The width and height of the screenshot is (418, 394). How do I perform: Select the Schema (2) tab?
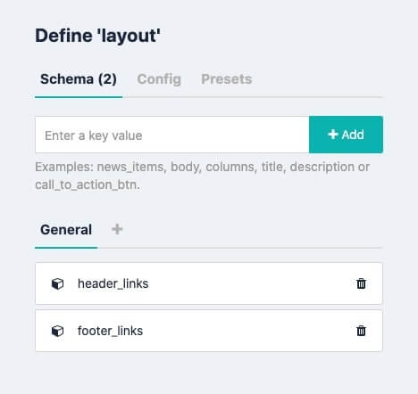click(x=79, y=79)
